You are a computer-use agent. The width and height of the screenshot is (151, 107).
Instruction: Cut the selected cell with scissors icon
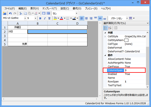point(21,13)
